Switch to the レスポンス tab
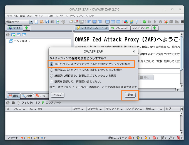The width and height of the screenshot is (189, 145). [141, 28]
